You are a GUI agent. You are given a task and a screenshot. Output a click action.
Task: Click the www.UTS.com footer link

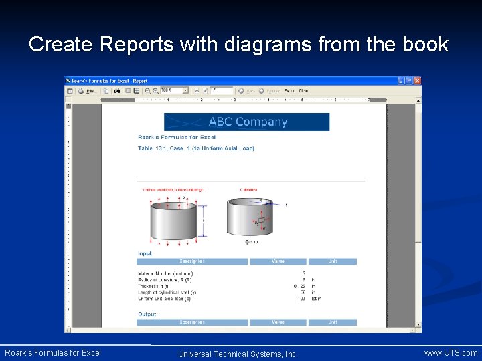[451, 353]
